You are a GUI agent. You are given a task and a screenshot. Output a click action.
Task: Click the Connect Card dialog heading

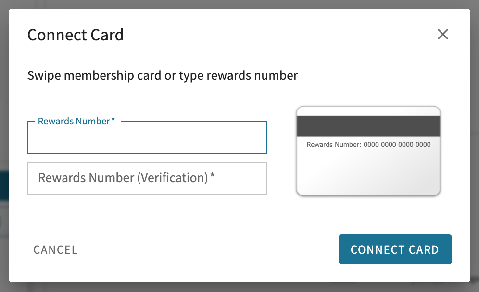76,35
